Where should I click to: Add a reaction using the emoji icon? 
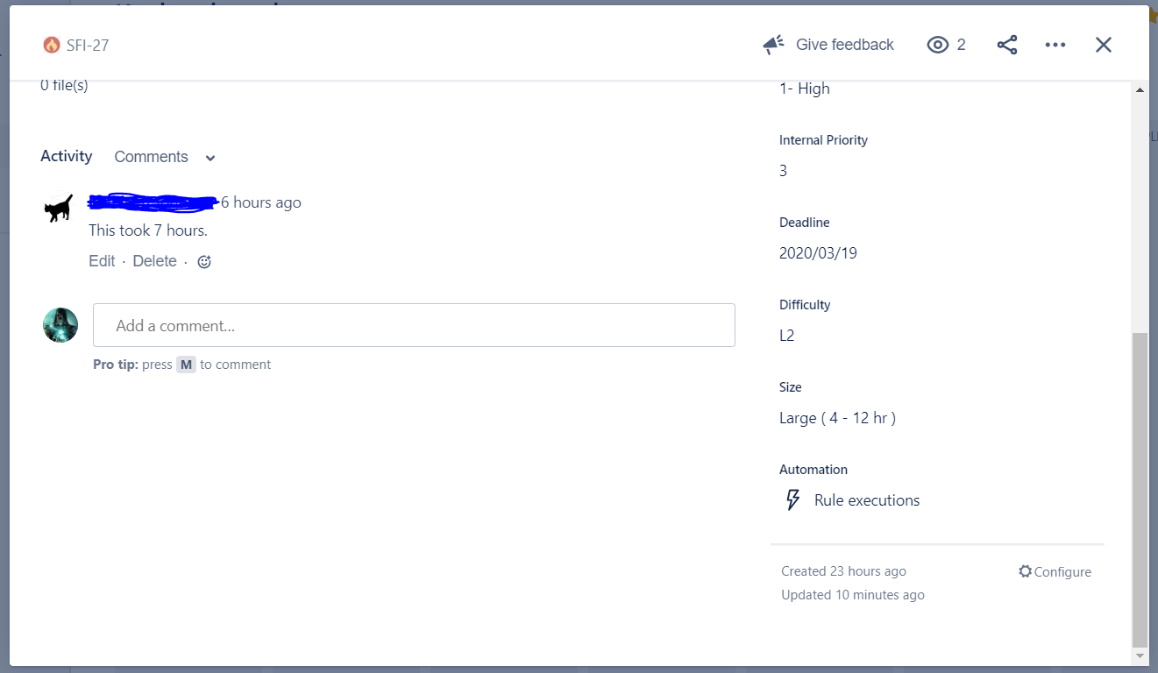203,260
